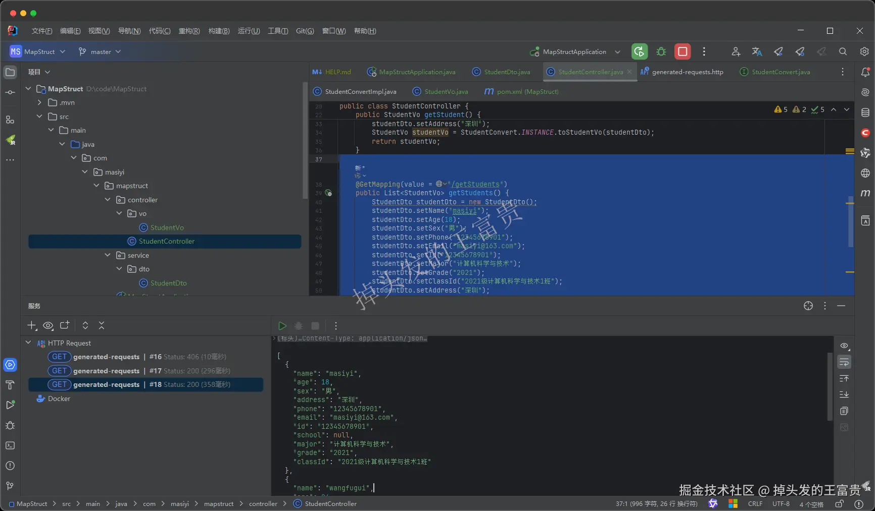Add a service with the plus icon

coord(32,325)
